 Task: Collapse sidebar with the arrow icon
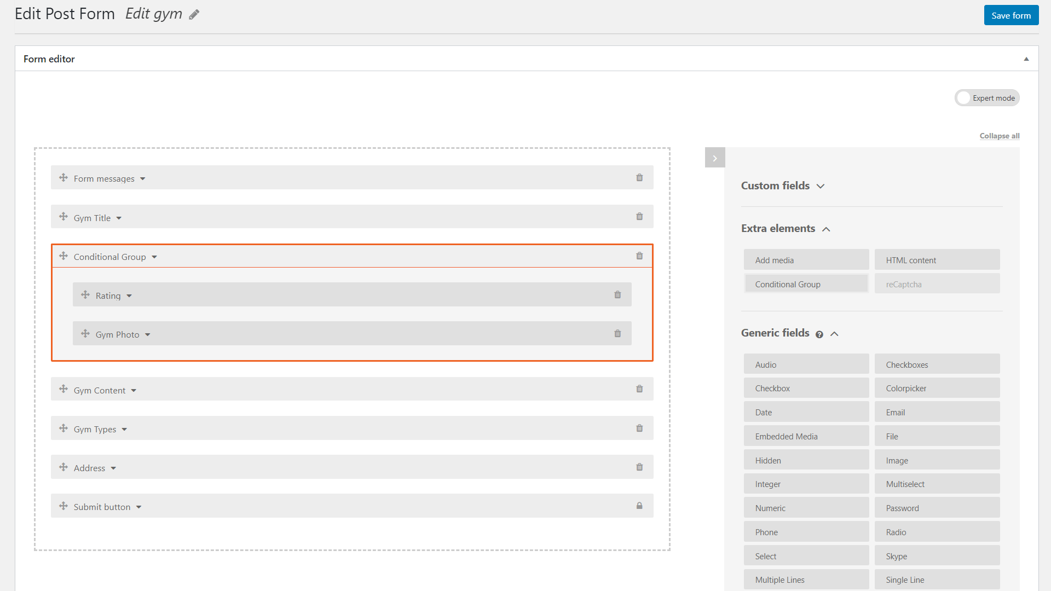(x=715, y=158)
